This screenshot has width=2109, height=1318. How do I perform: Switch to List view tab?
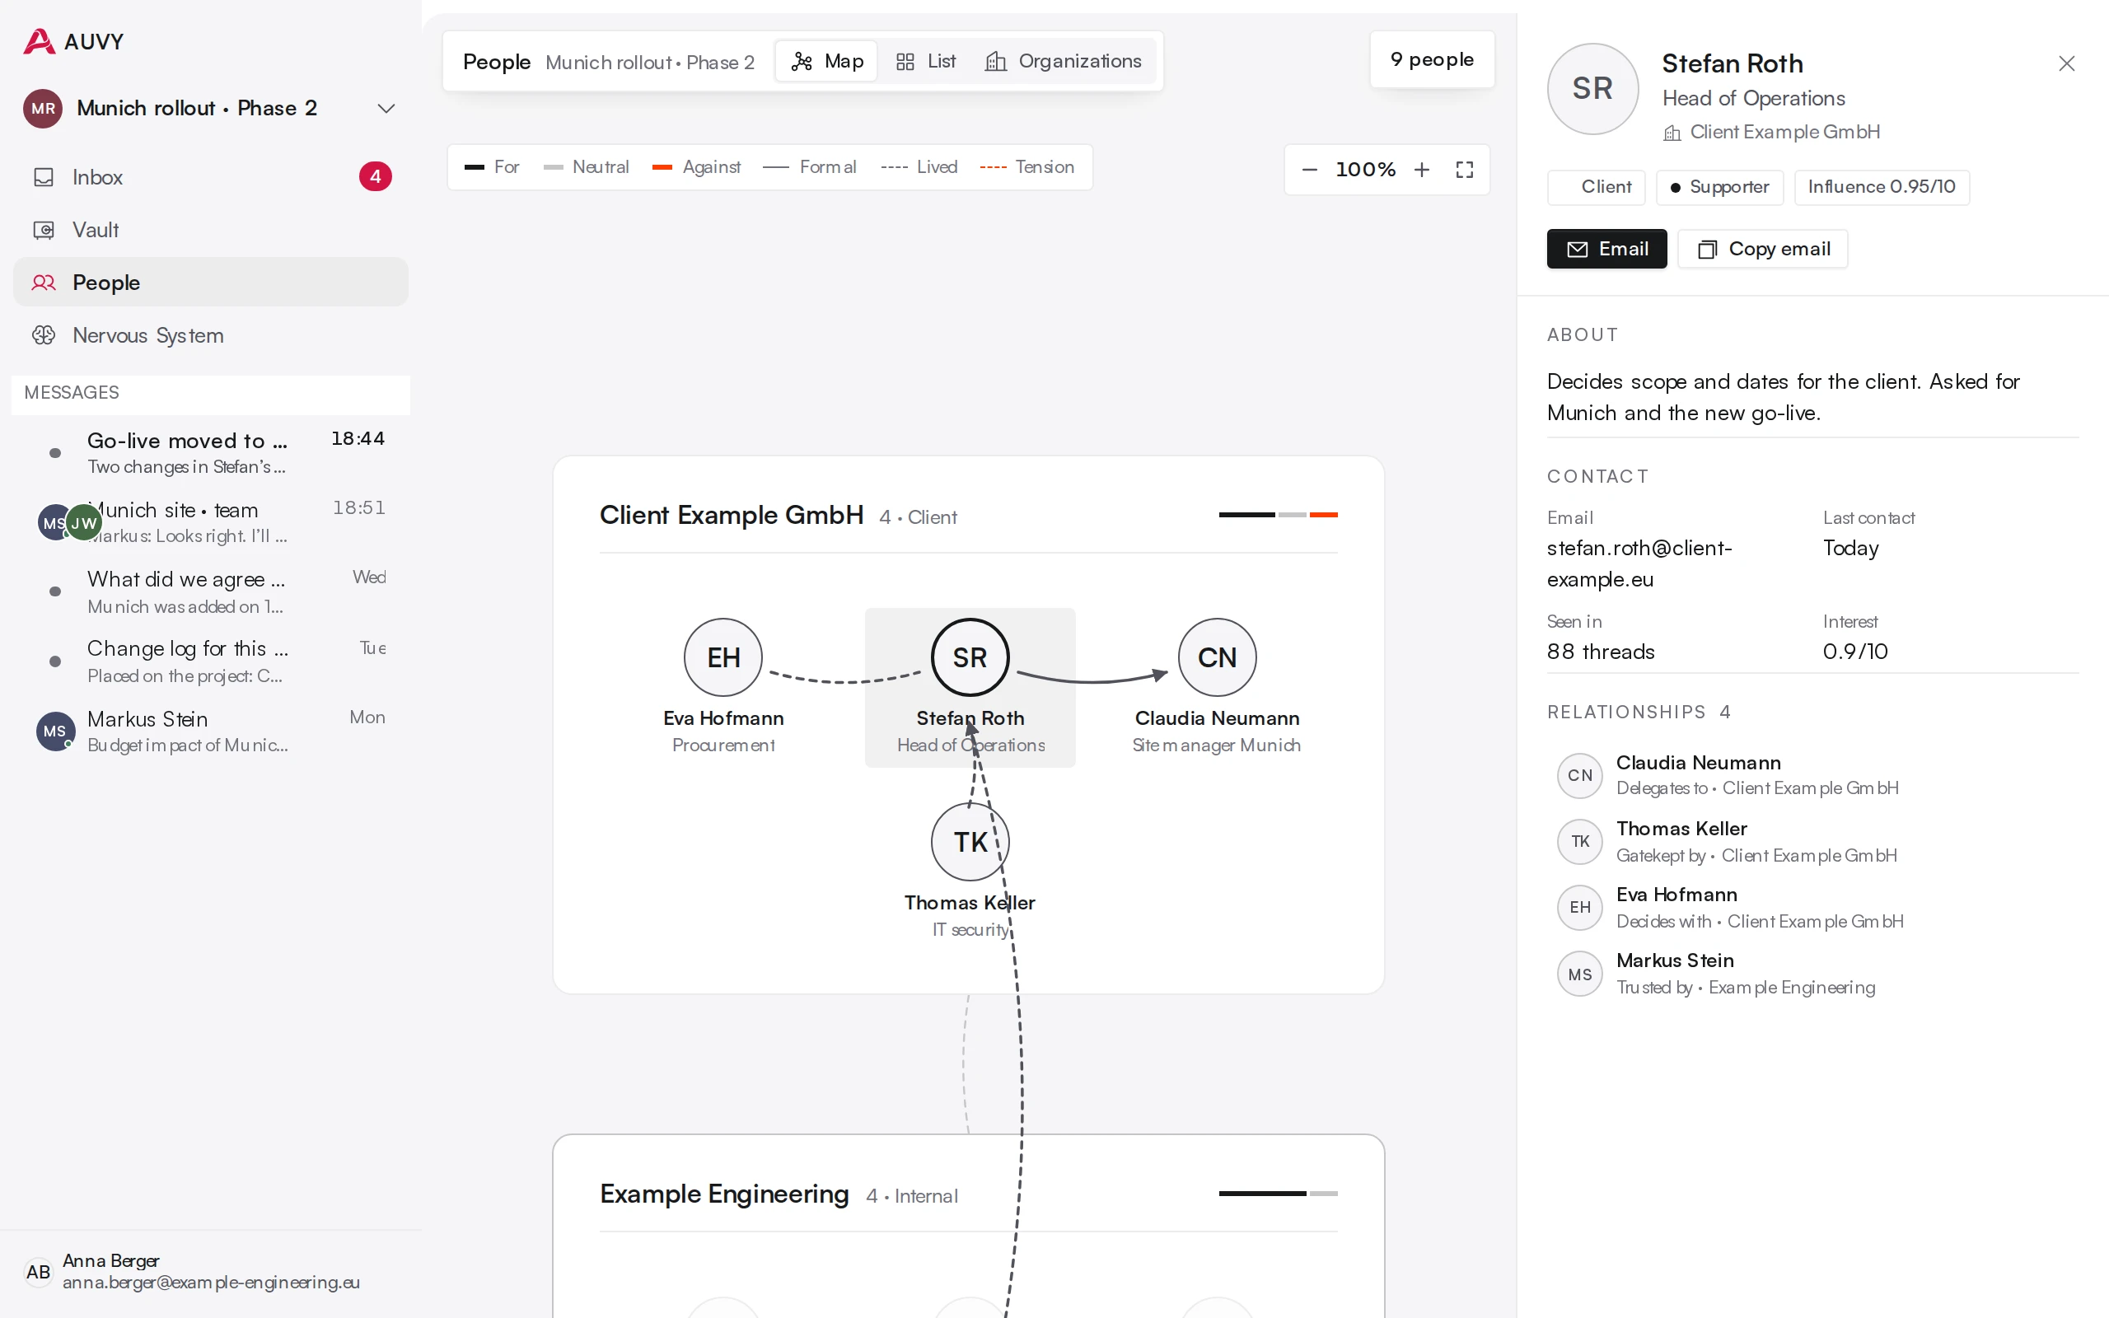[925, 61]
